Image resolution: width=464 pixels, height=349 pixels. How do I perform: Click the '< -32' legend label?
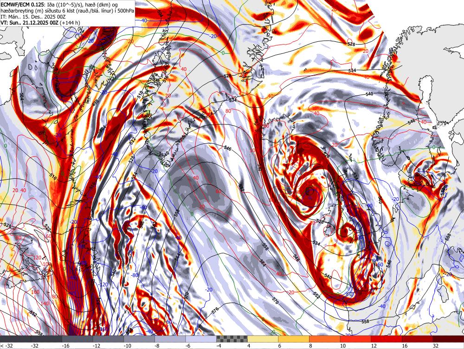pyautogui.click(x=6, y=346)
